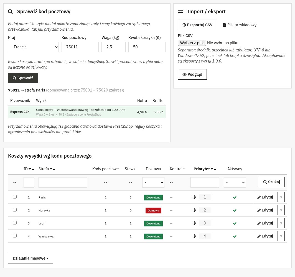Open the Plik przykładowy sample file link
The image size is (295, 277).
(240, 25)
